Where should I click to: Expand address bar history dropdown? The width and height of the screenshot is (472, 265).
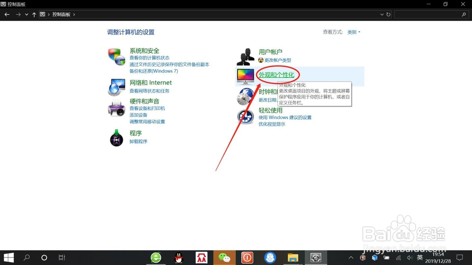382,15
